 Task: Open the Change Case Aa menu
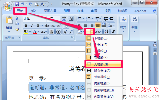coord(44,32)
